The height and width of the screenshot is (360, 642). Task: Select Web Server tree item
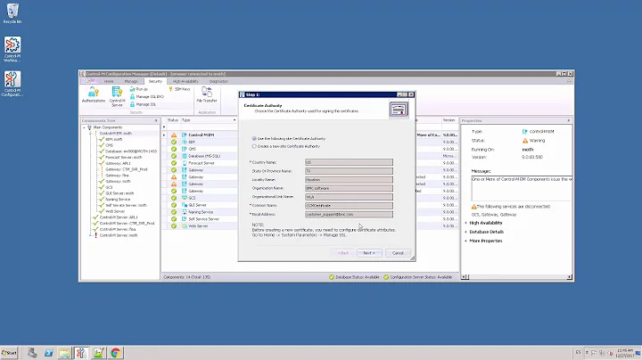[115, 211]
